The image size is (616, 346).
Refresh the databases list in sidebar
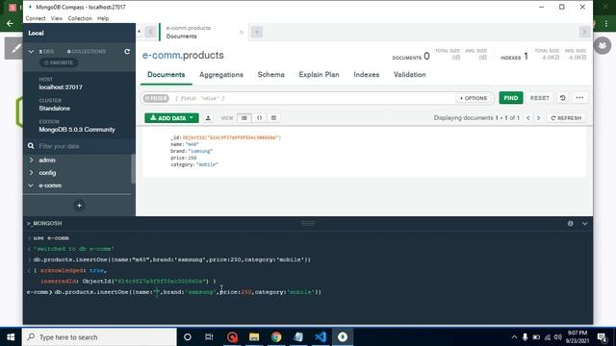coord(127,51)
